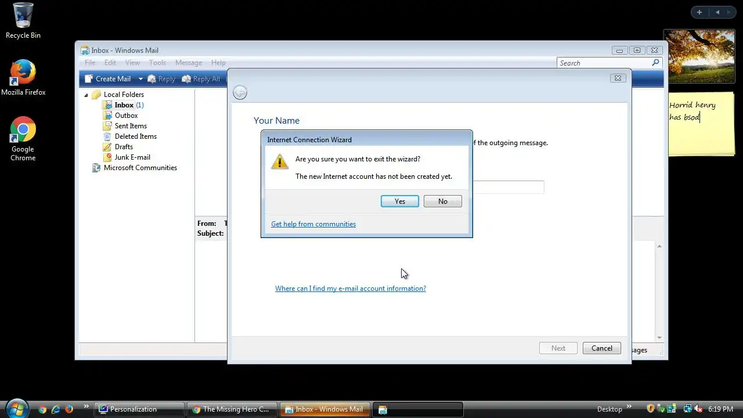Click Cancel in the account wizard
This screenshot has width=743, height=418.
[x=601, y=348]
